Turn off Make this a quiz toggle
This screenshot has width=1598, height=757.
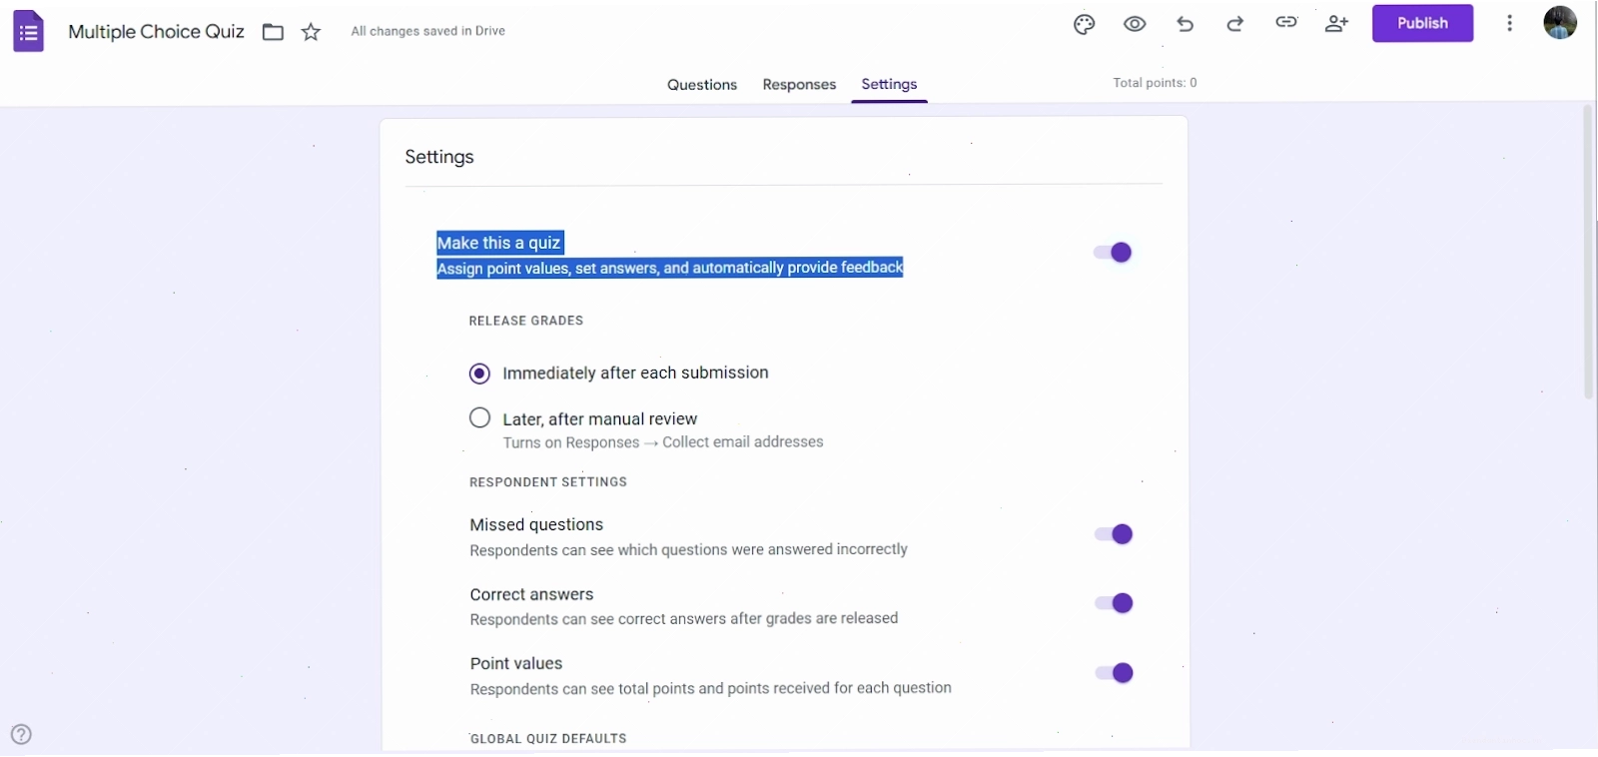1113,253
